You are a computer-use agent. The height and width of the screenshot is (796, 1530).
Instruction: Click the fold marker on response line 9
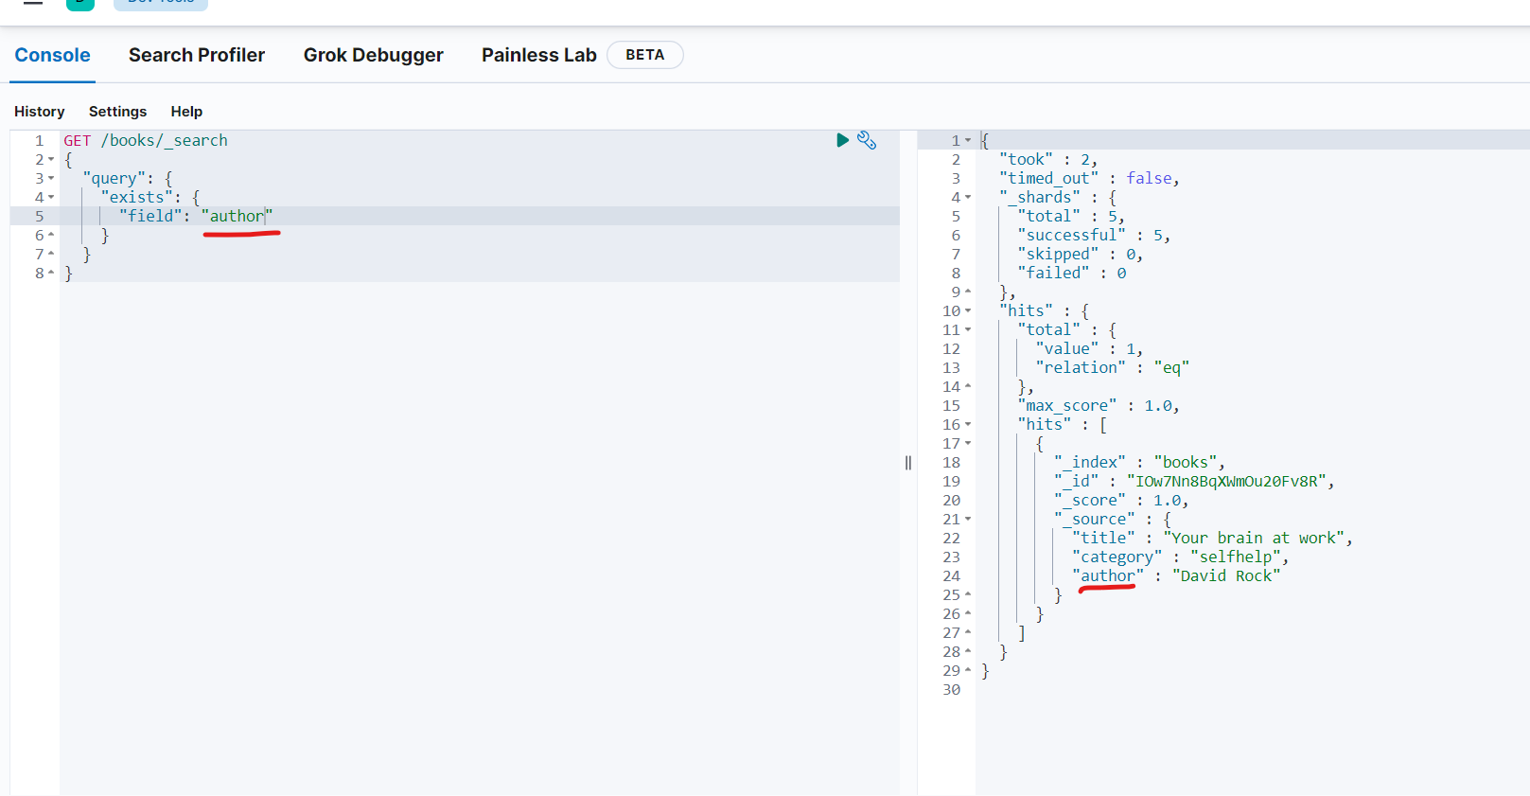(x=968, y=292)
